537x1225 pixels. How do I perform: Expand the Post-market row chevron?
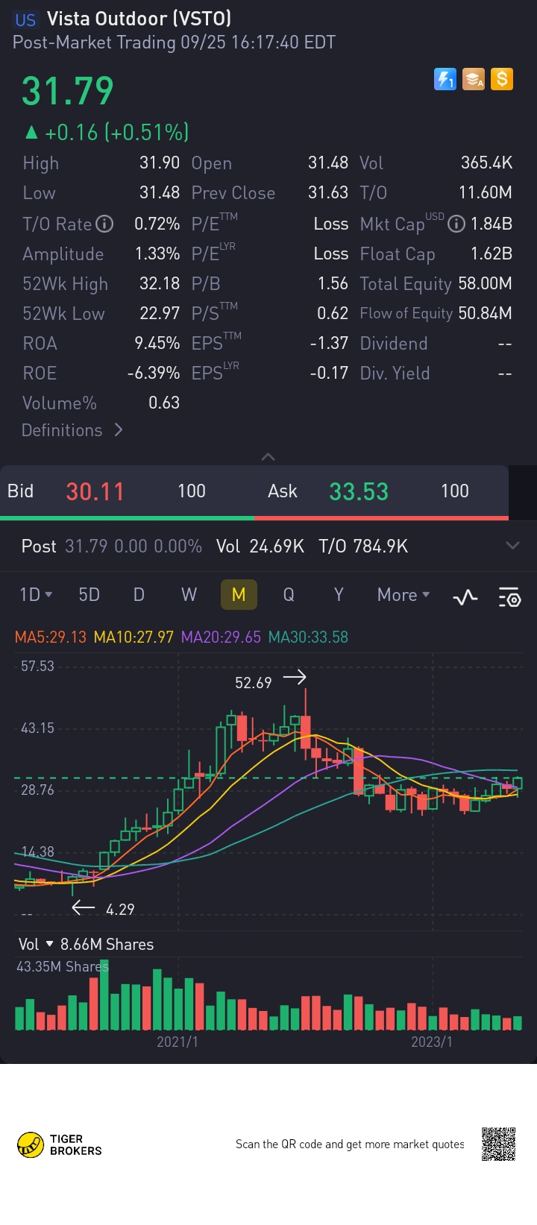512,546
